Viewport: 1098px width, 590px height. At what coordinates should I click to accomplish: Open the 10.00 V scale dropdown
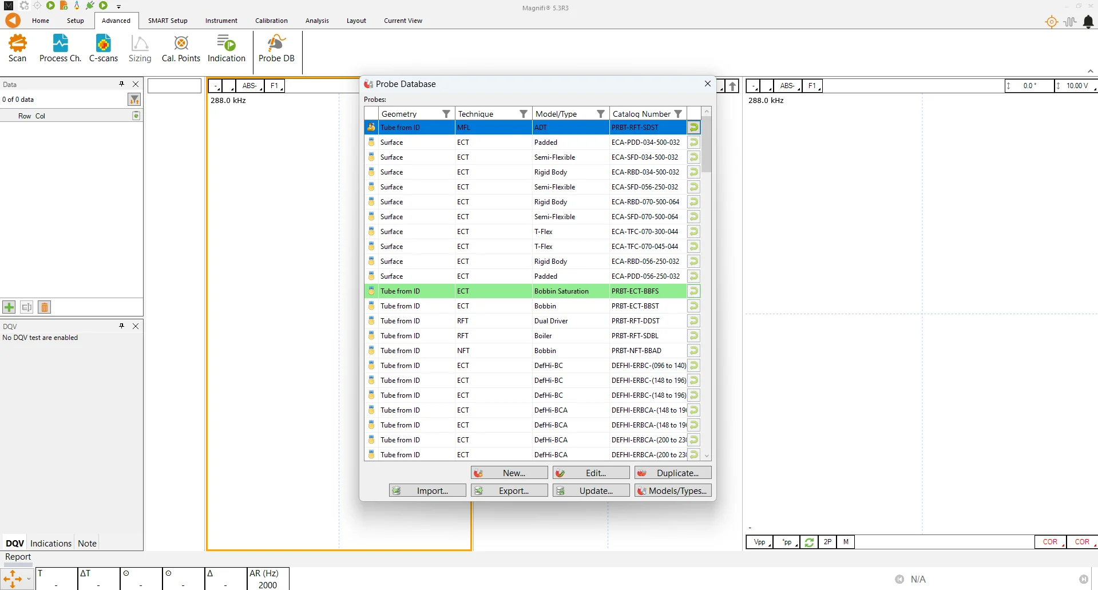1076,86
